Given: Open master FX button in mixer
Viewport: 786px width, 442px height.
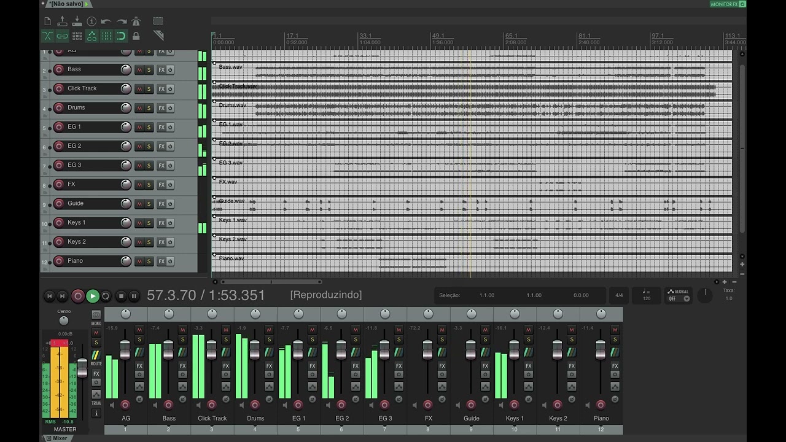Looking at the screenshot, I should pos(96,374).
